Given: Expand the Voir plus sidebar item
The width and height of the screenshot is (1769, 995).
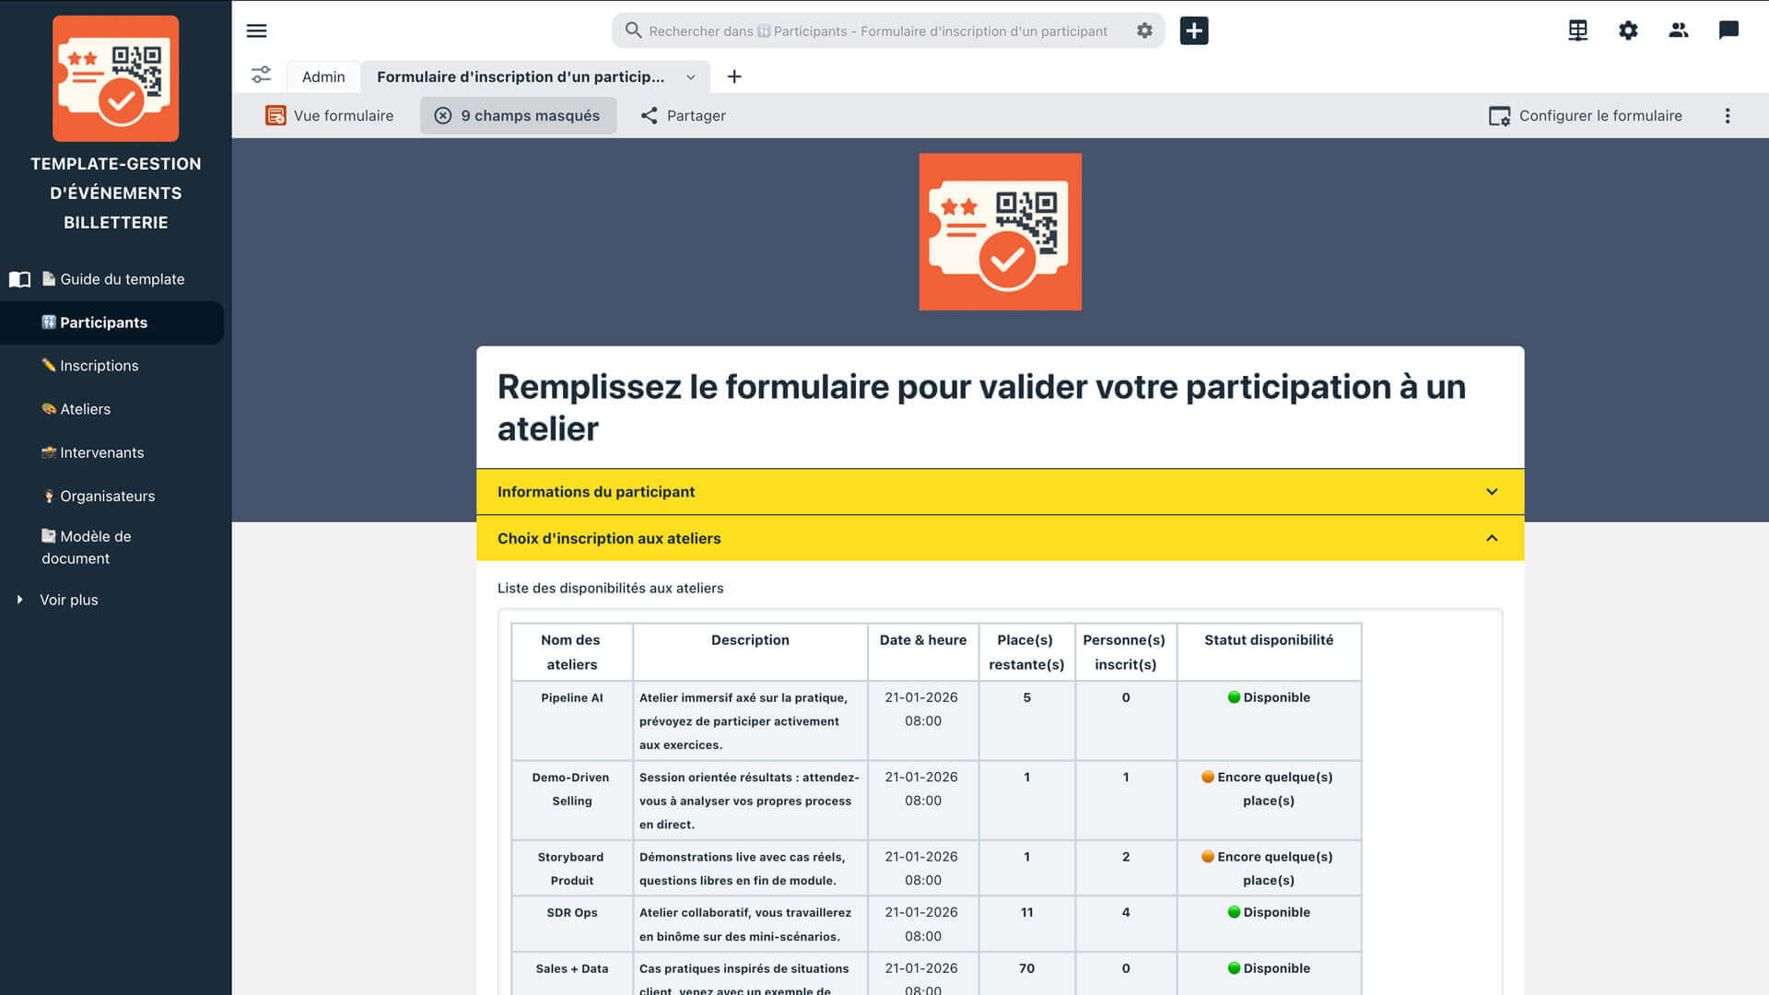Looking at the screenshot, I should tap(68, 600).
